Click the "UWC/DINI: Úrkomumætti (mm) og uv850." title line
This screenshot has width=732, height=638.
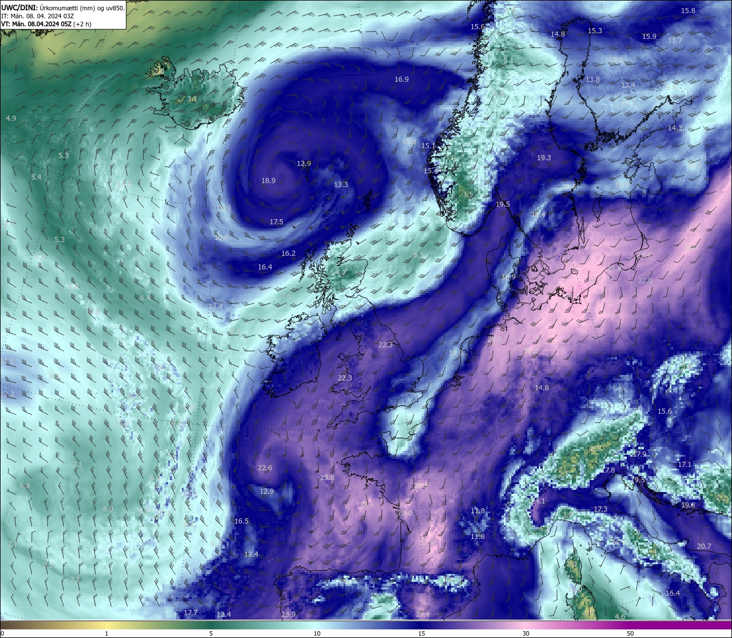63,8
